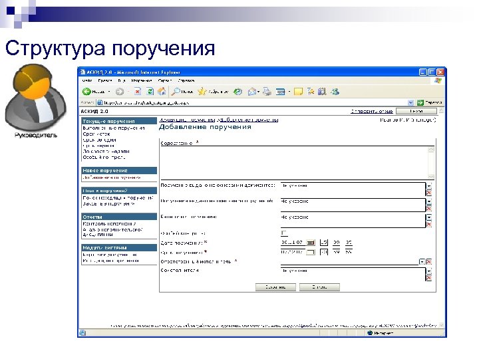Clear the Категория поручения field with its red X

(x=429, y=225)
